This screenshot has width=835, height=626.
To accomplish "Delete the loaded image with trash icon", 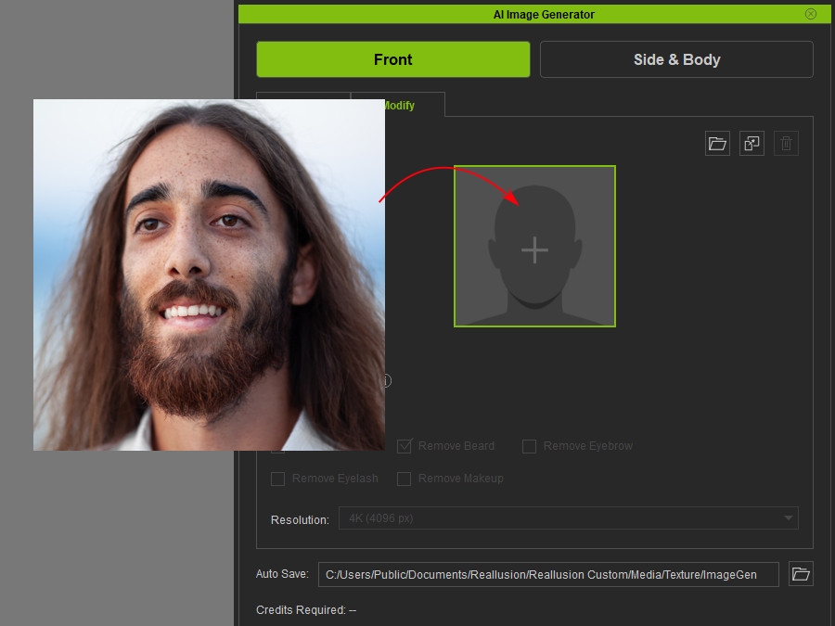I will coord(786,143).
